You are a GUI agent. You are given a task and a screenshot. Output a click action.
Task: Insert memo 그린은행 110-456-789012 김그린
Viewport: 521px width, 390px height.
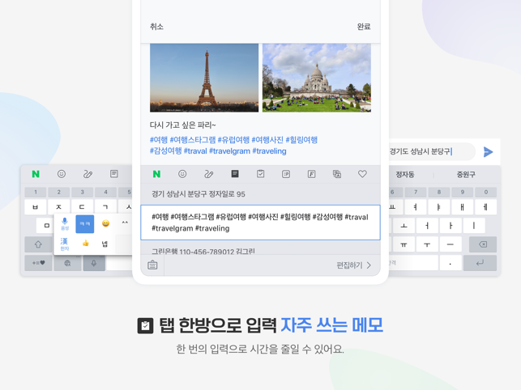[260, 249]
